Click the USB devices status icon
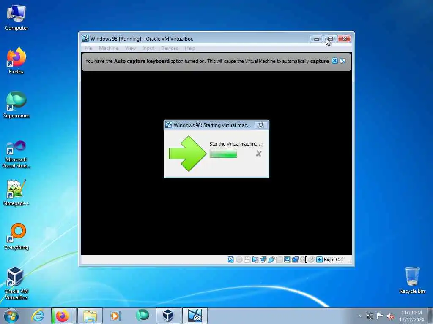 point(271,259)
